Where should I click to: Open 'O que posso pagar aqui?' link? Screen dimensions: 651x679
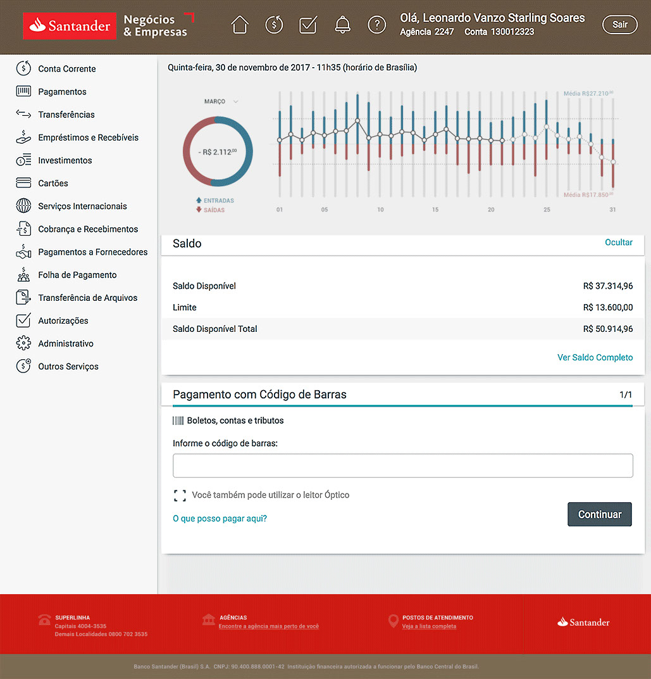(x=220, y=519)
